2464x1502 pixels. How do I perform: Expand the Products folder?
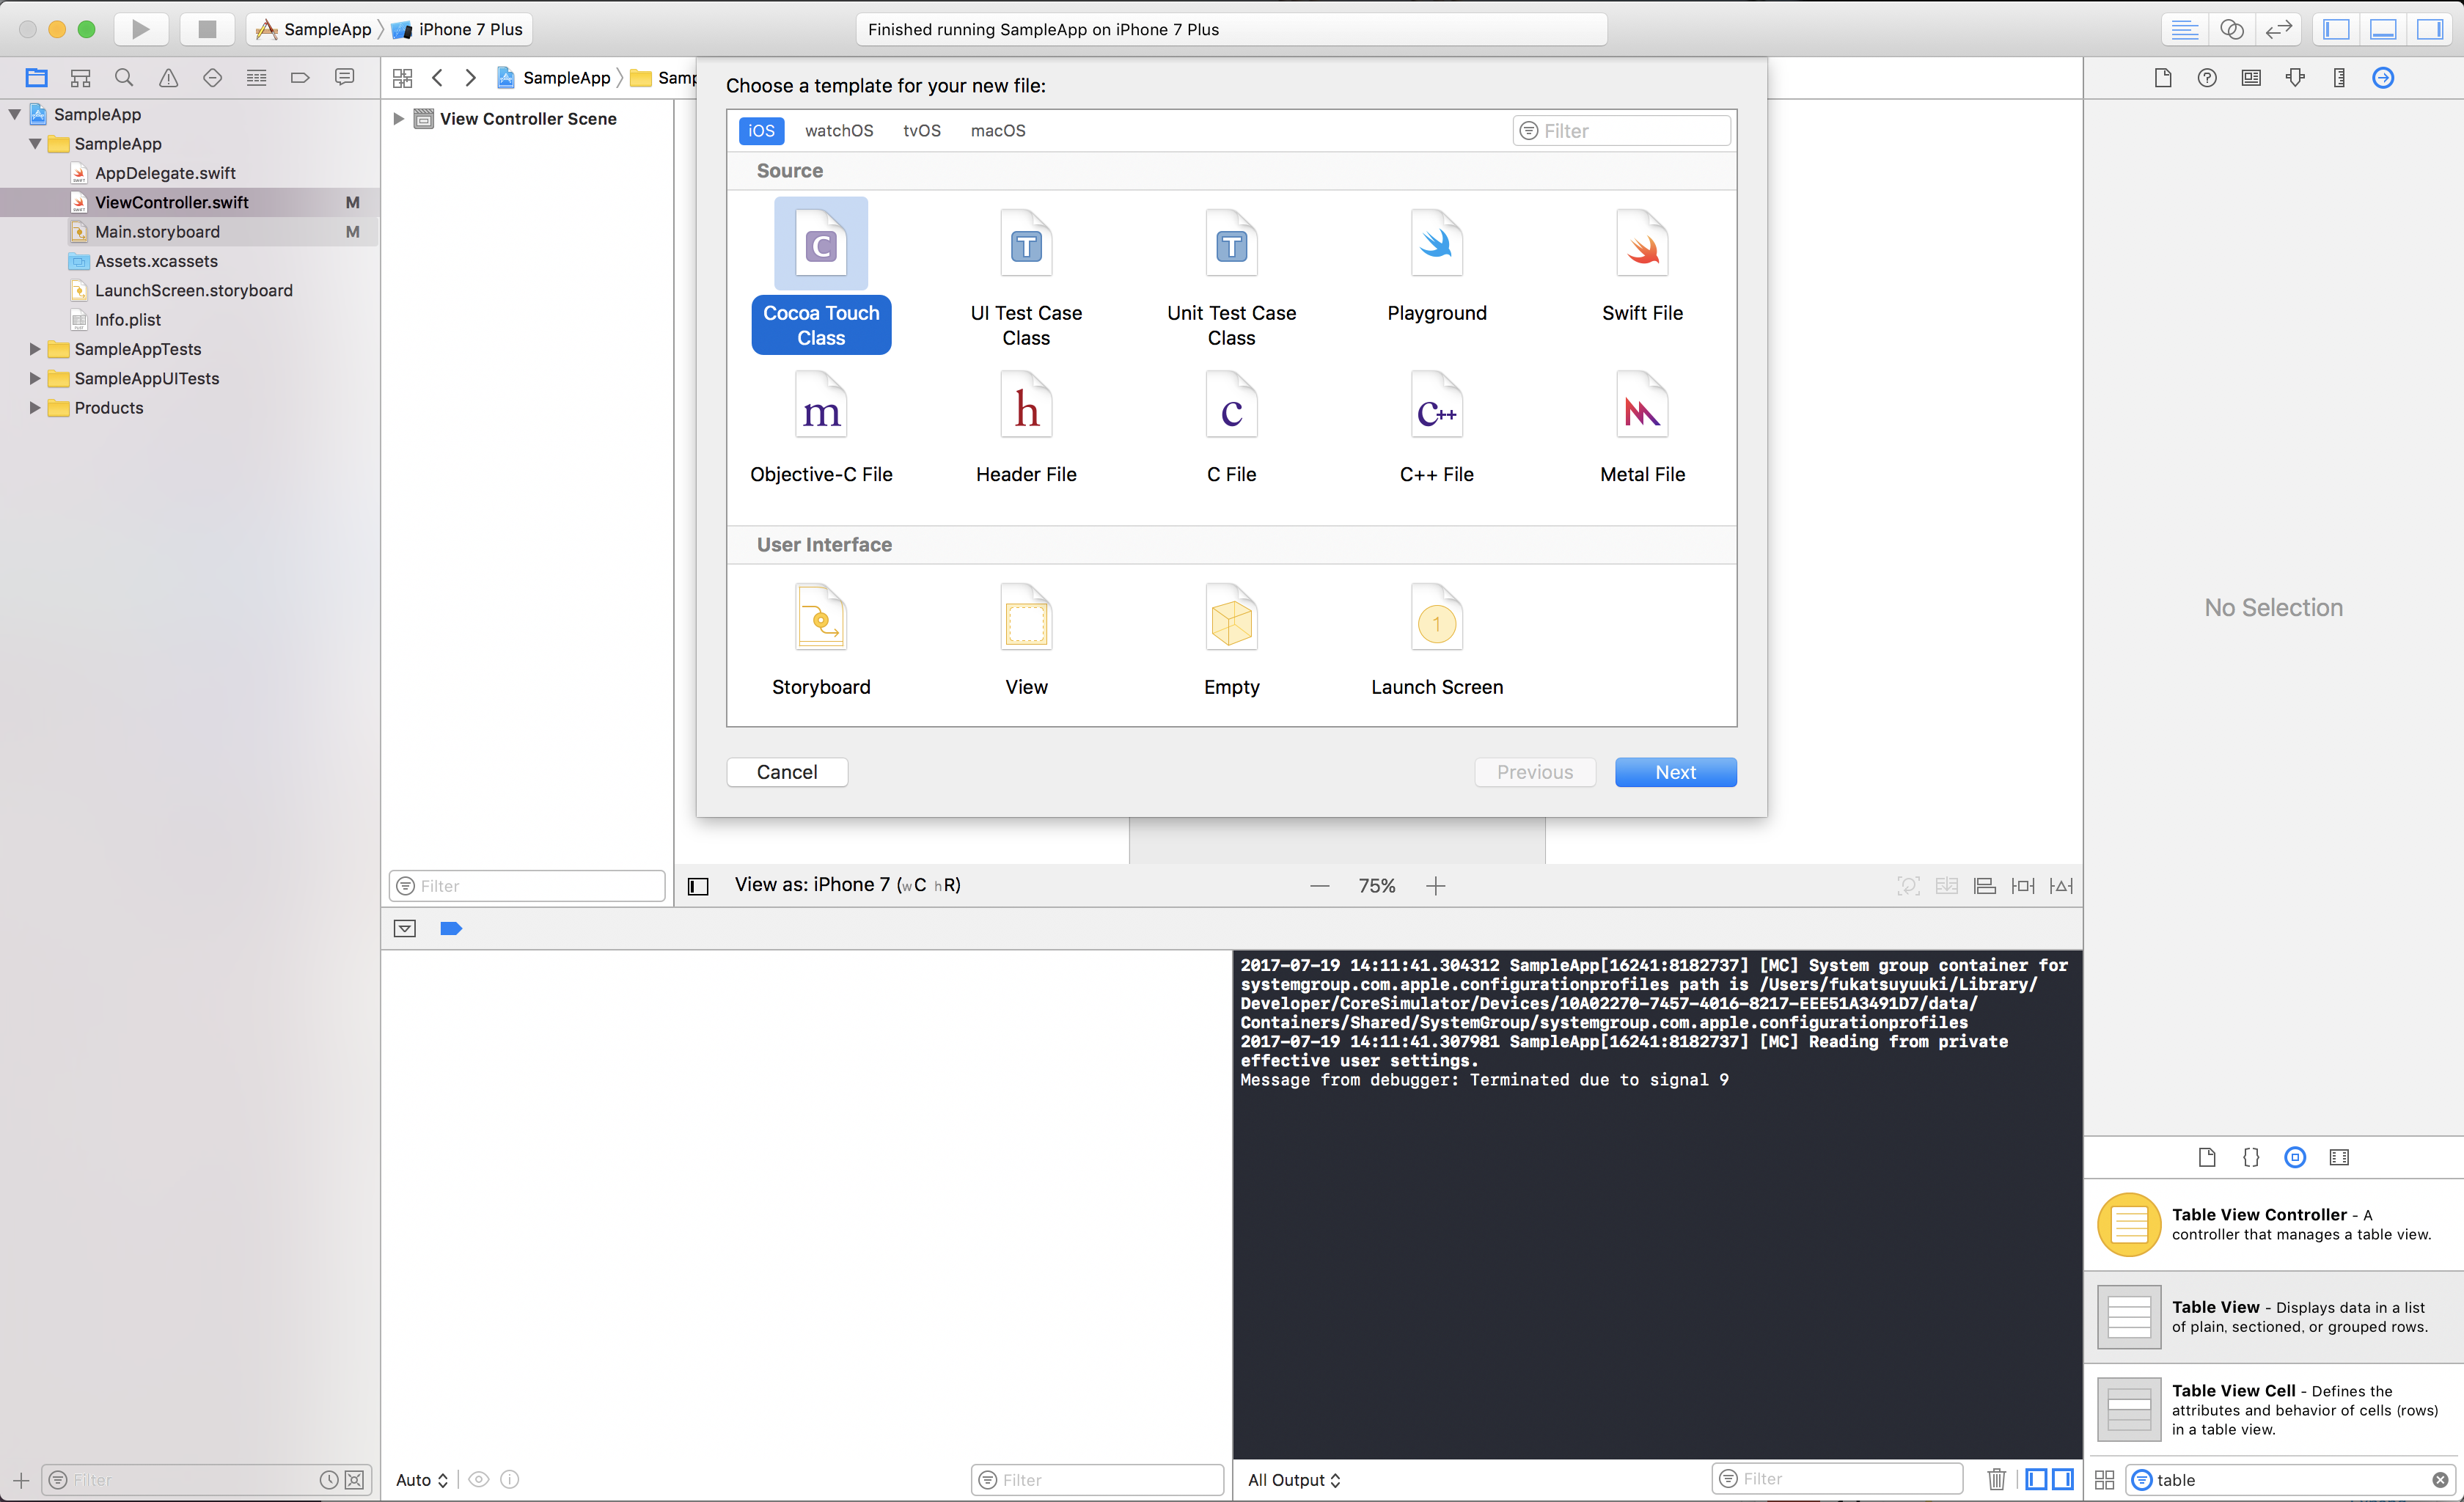tap(35, 408)
